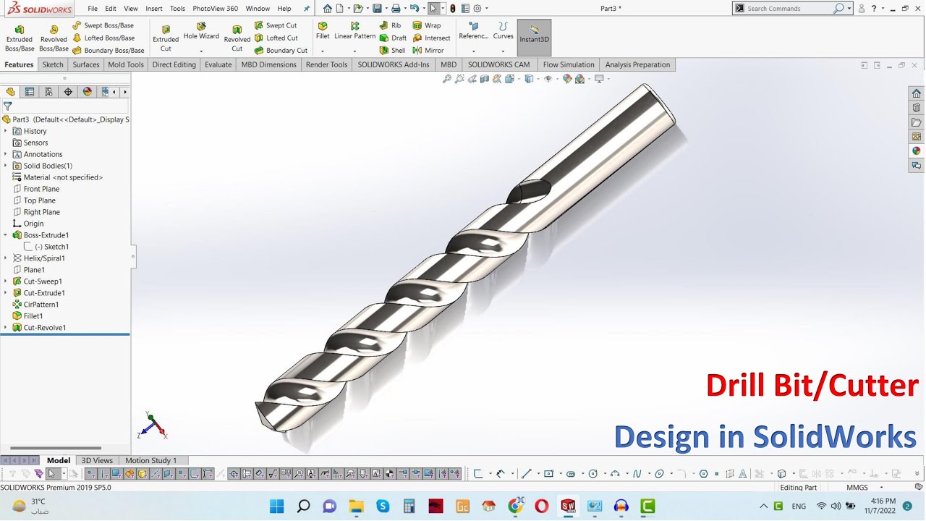The width and height of the screenshot is (926, 521).
Task: Choose the Lofted Cut feature
Action: coord(276,38)
